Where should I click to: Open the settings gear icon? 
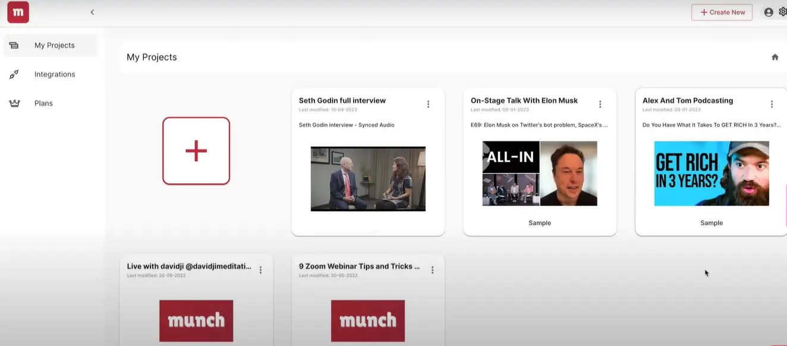click(x=783, y=12)
